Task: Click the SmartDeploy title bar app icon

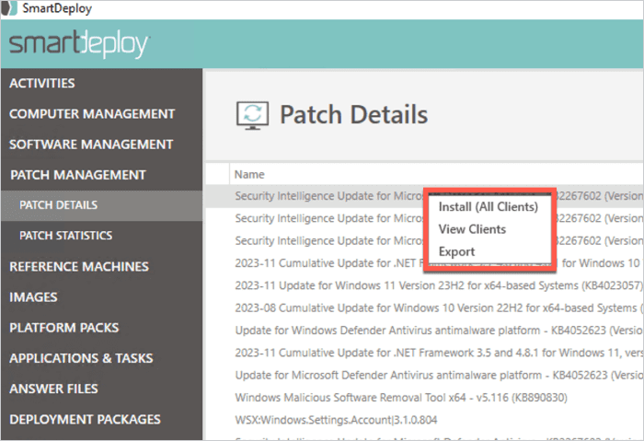Action: coord(9,8)
